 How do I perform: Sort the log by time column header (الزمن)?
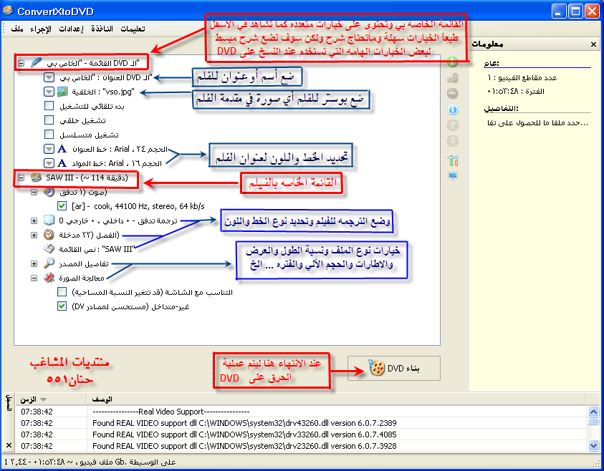[30, 399]
